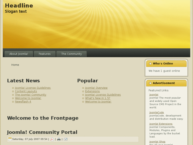Open Welcome to Joomla! under Popular
Viewport: 193px width, 145px height.
pos(98,102)
